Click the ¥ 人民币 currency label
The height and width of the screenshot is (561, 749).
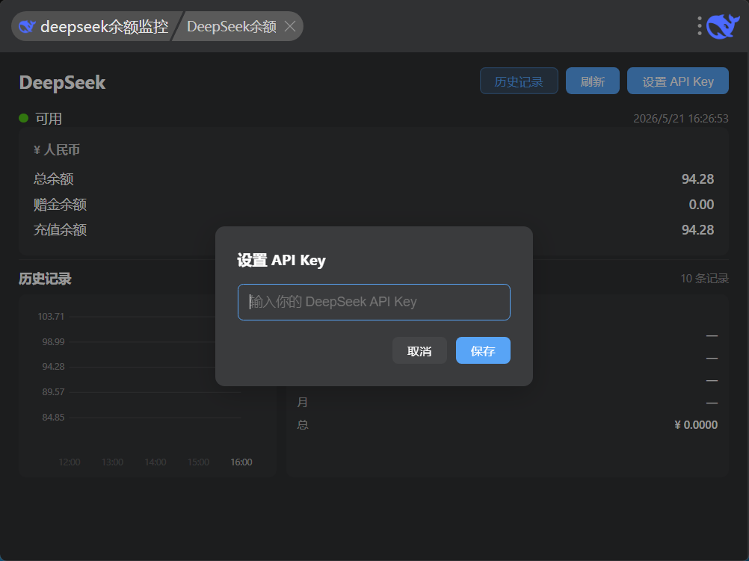tap(57, 150)
